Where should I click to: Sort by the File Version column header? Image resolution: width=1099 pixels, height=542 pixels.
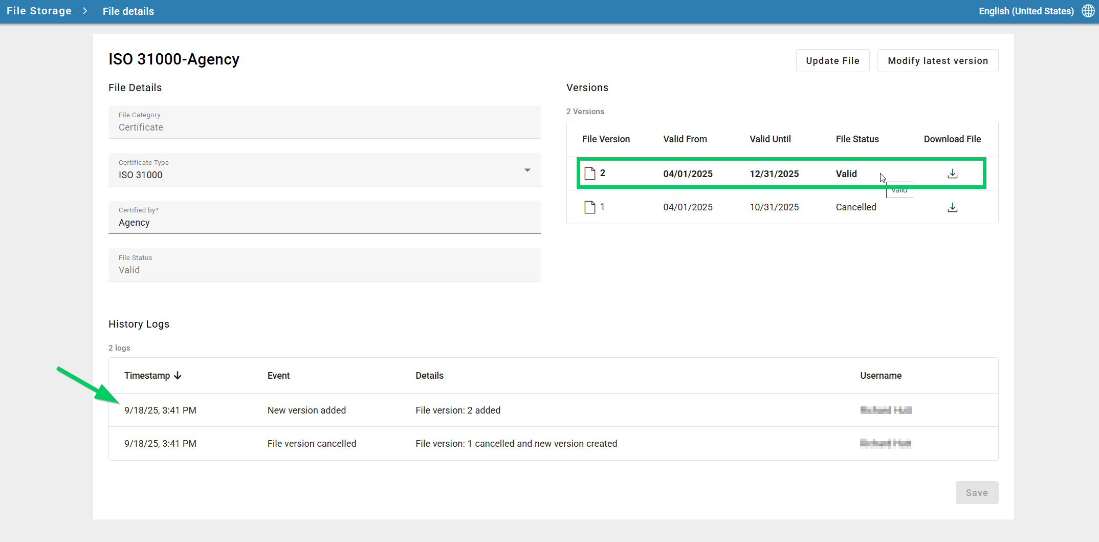point(606,139)
